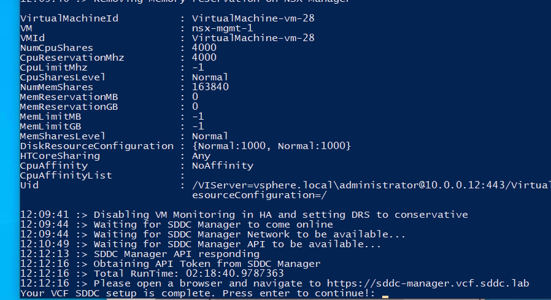Click the MemSharesLevel value Normal
The width and height of the screenshot is (551, 300).
pos(210,136)
